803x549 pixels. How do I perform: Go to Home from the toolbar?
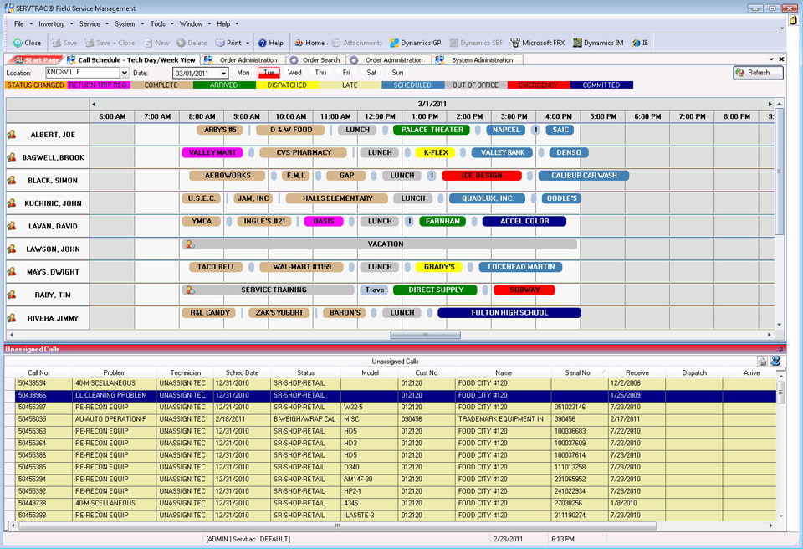[309, 43]
